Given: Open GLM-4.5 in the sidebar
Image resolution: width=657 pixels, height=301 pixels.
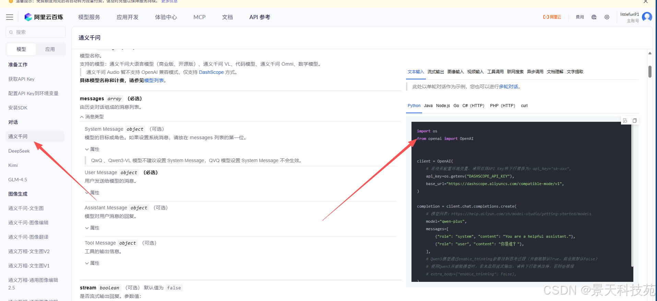Looking at the screenshot, I should click(17, 180).
